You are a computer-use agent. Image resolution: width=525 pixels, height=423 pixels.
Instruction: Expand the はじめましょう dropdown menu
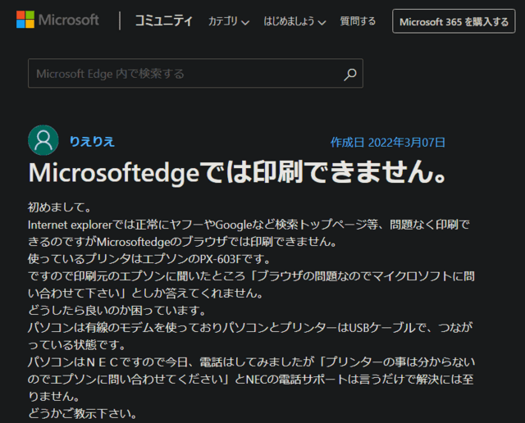coord(294,21)
